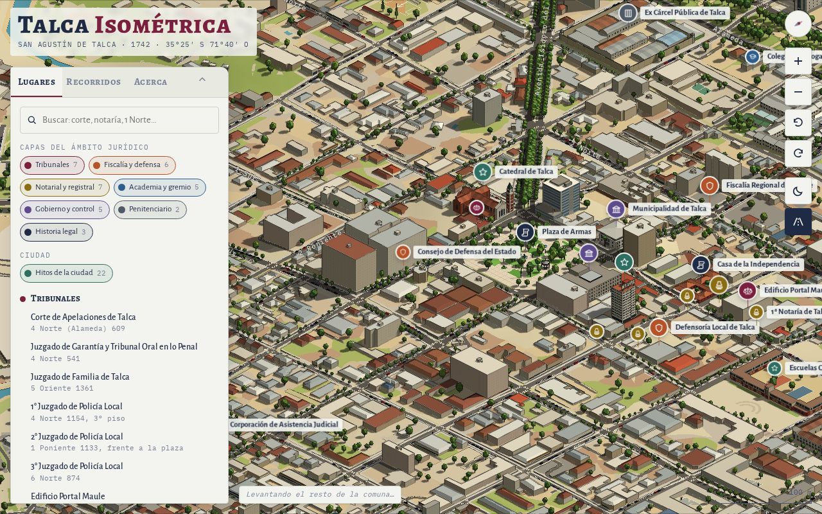This screenshot has width=822, height=514.
Task: Click the Corporación de Asistencia Judicial map label
Action: [284, 425]
